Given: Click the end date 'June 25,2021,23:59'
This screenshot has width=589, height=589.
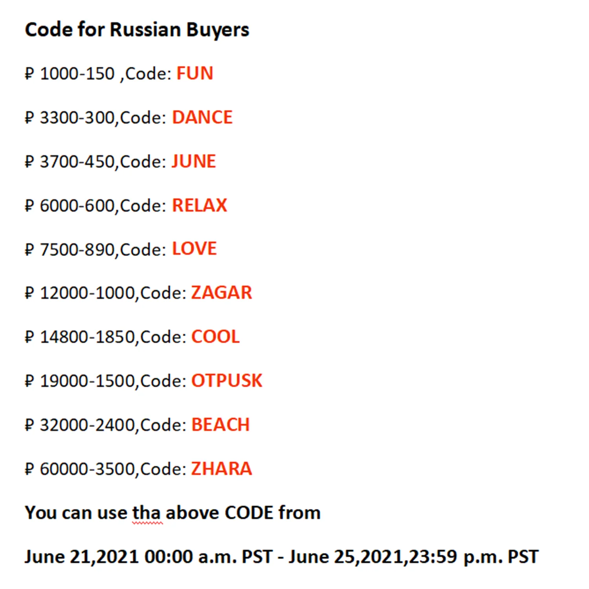Looking at the screenshot, I should [x=373, y=557].
